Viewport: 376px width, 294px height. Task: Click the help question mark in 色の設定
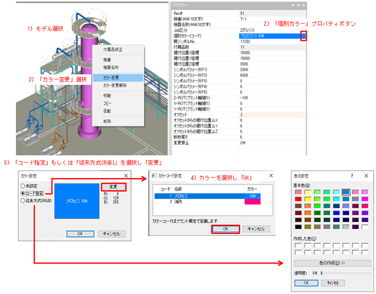pyautogui.click(x=352, y=175)
